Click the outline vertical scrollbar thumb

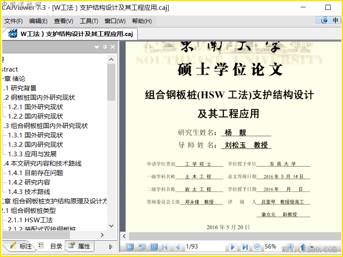tap(111, 82)
